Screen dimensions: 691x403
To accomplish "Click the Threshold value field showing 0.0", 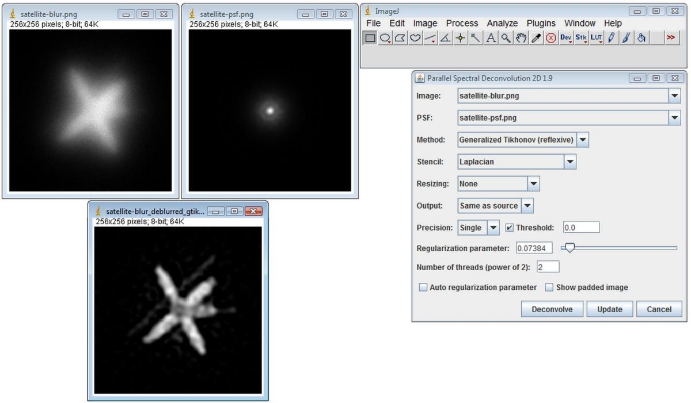I will (x=581, y=228).
